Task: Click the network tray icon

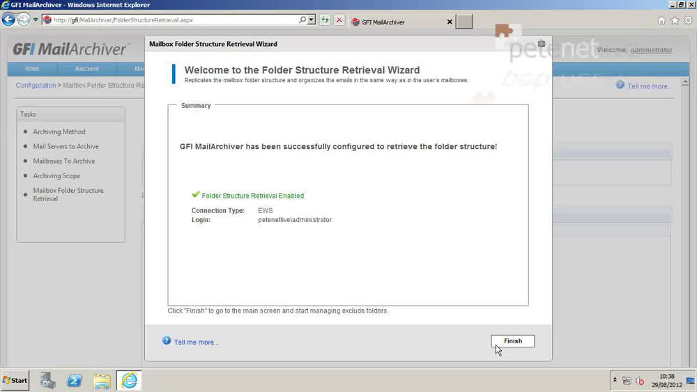Action: (x=627, y=380)
